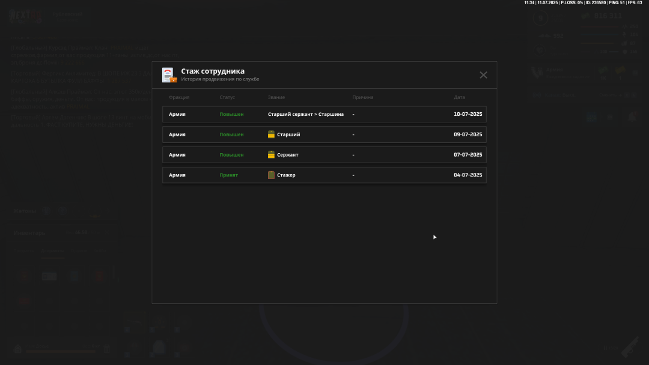This screenshot has width=649, height=365.
Task: Click the Стажер rank name
Action: 286,175
